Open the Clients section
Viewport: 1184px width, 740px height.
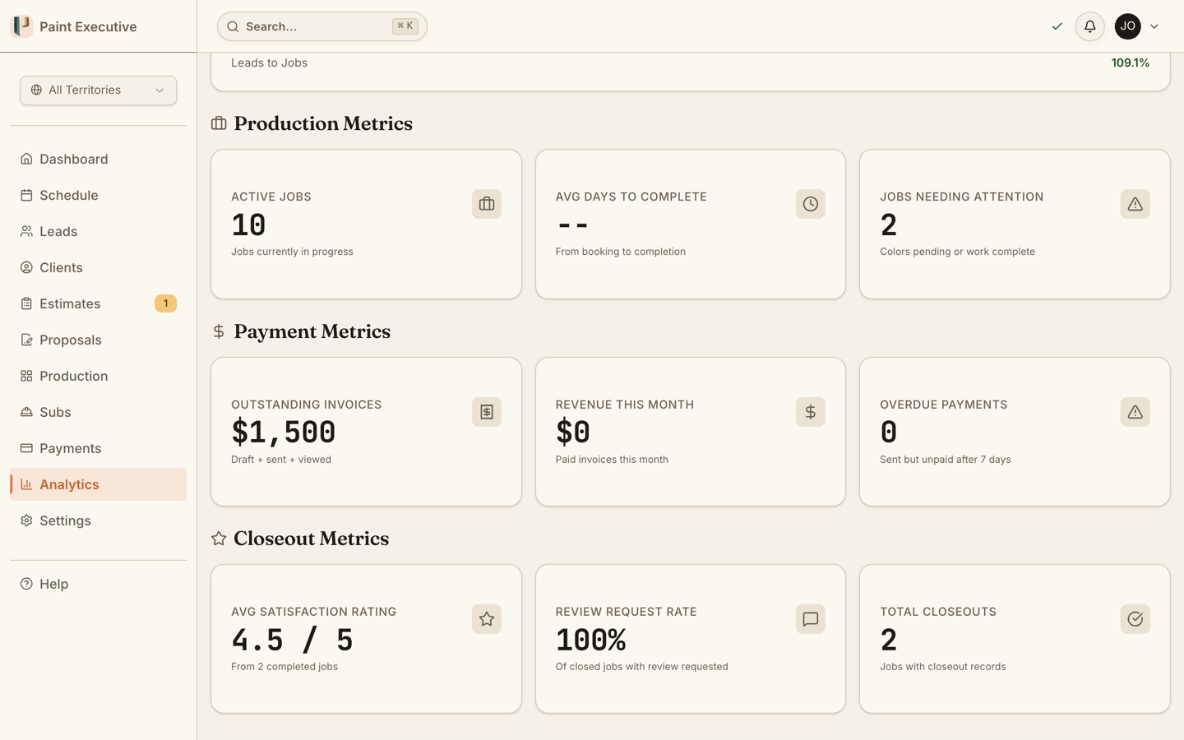pyautogui.click(x=98, y=267)
